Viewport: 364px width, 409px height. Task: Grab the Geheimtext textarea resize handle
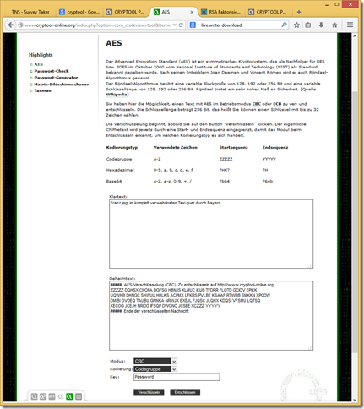coord(311,348)
